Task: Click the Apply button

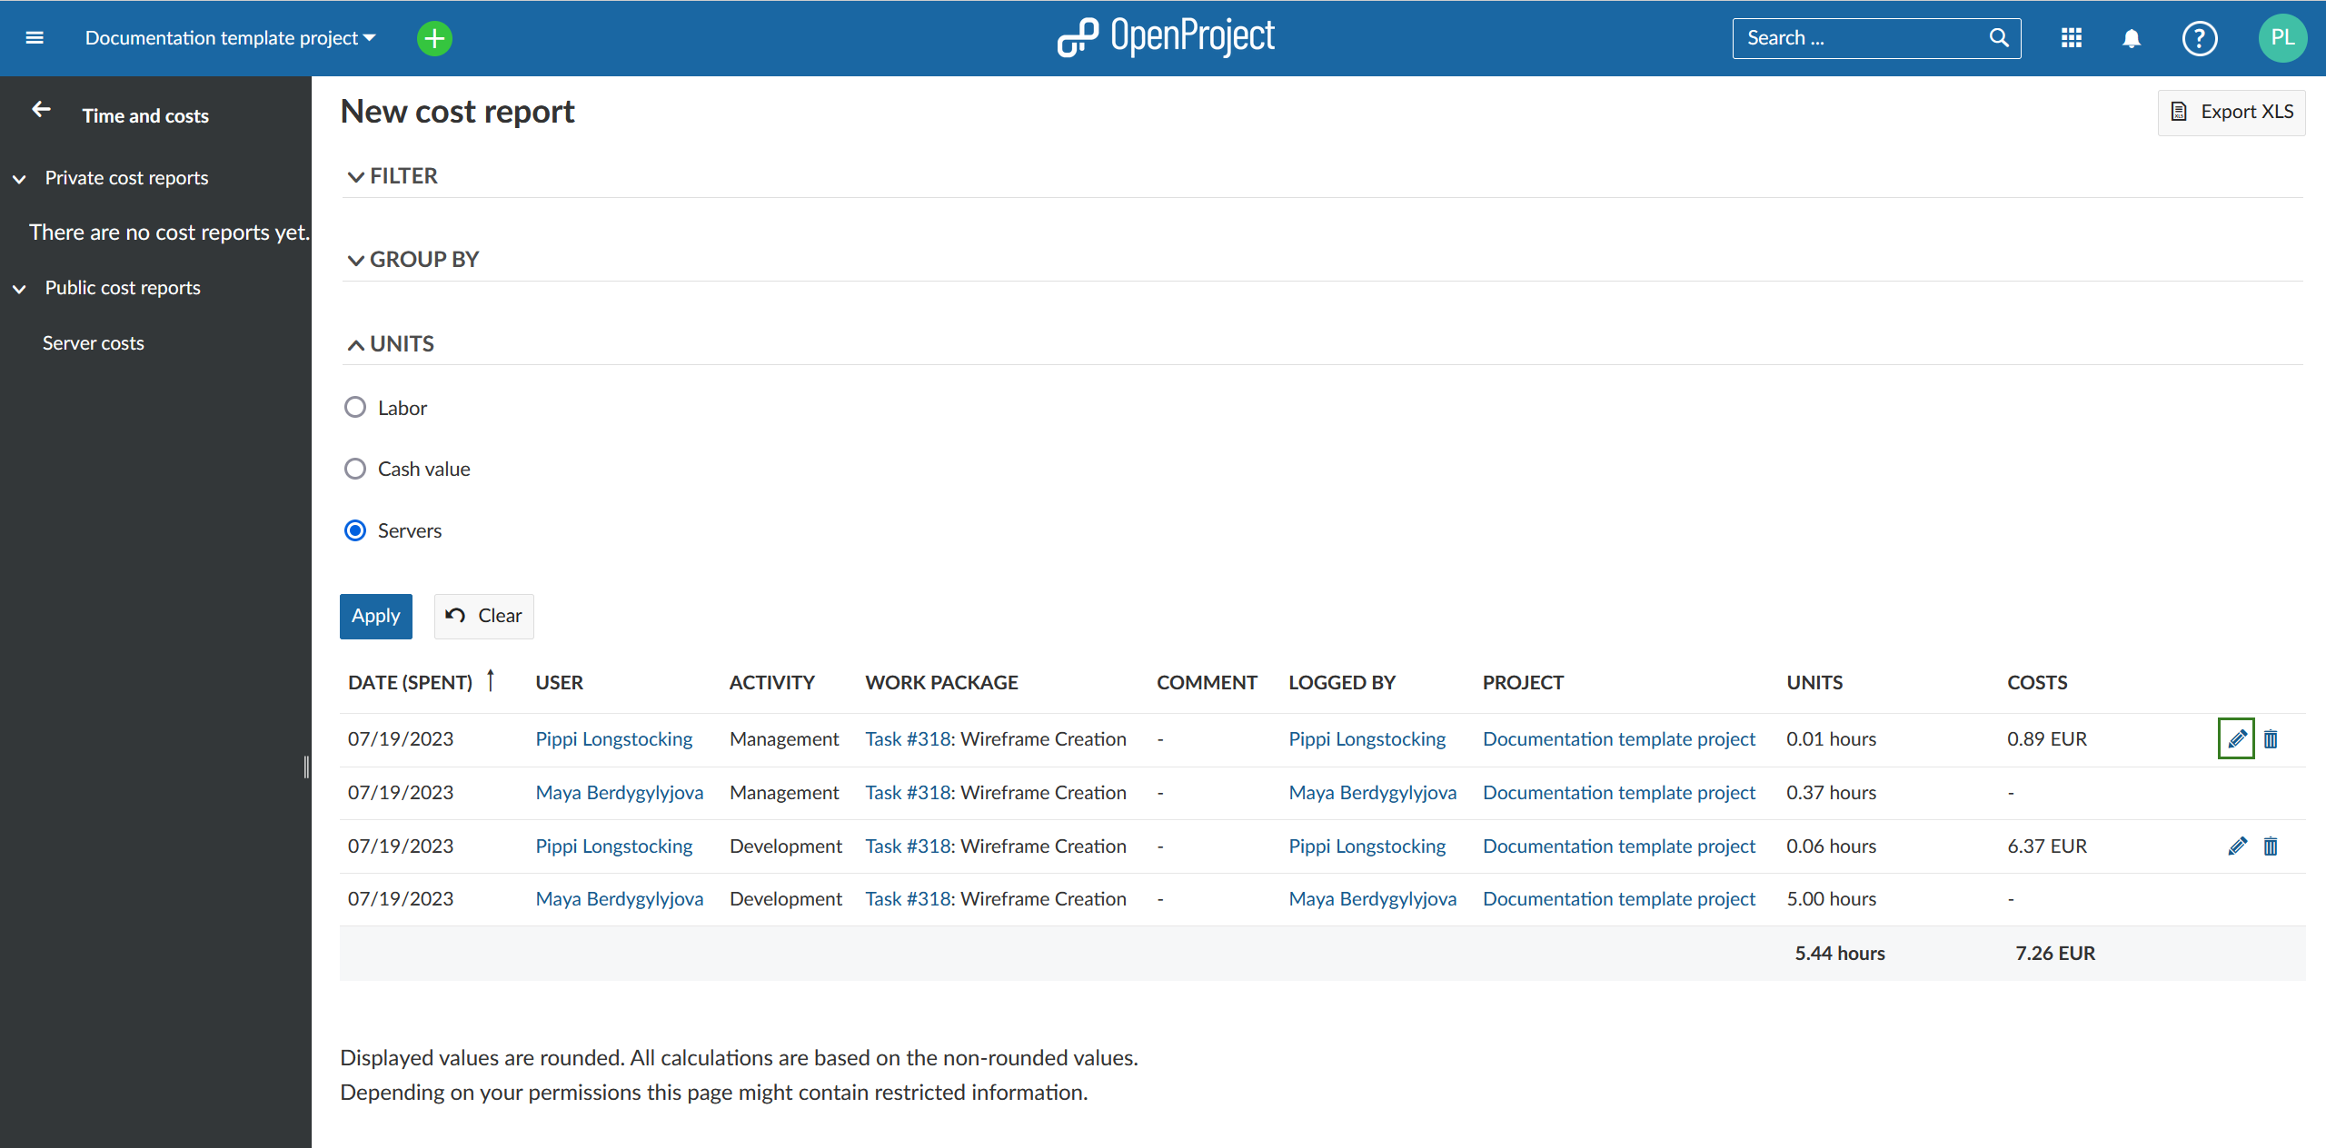Action: coord(377,614)
